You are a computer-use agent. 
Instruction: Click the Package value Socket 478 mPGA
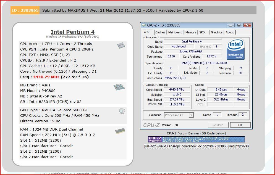click(x=193, y=52)
